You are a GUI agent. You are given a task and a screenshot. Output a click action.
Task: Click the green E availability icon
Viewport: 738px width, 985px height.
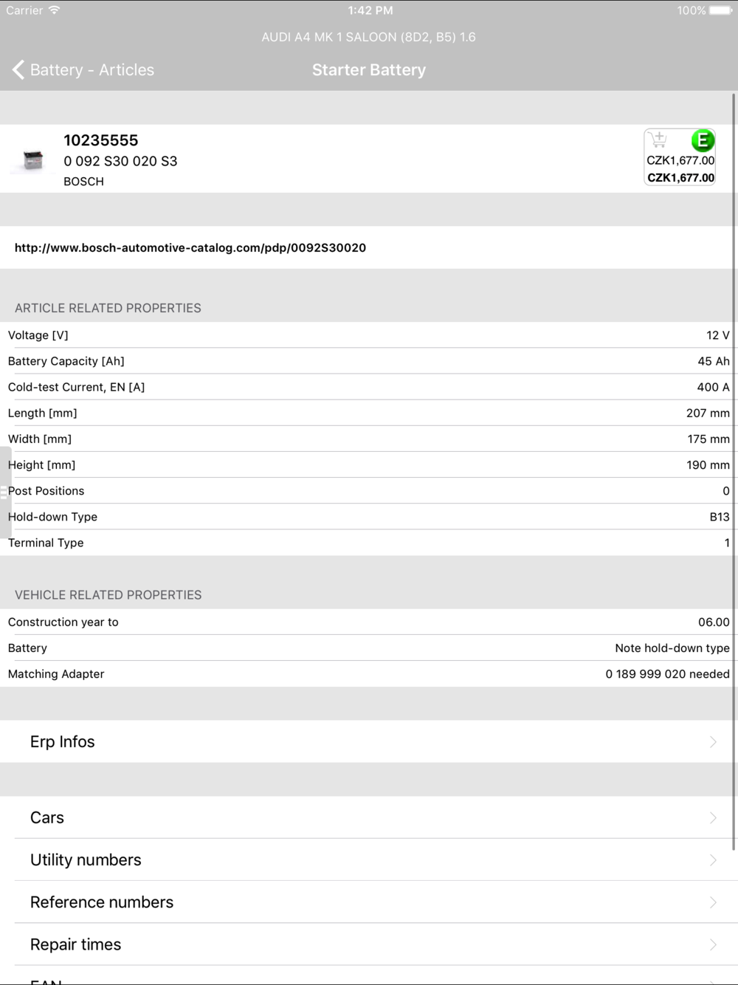pyautogui.click(x=703, y=140)
